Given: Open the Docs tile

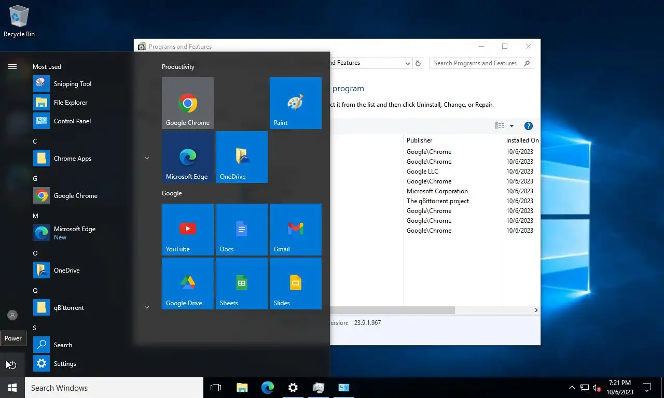Looking at the screenshot, I should (242, 230).
